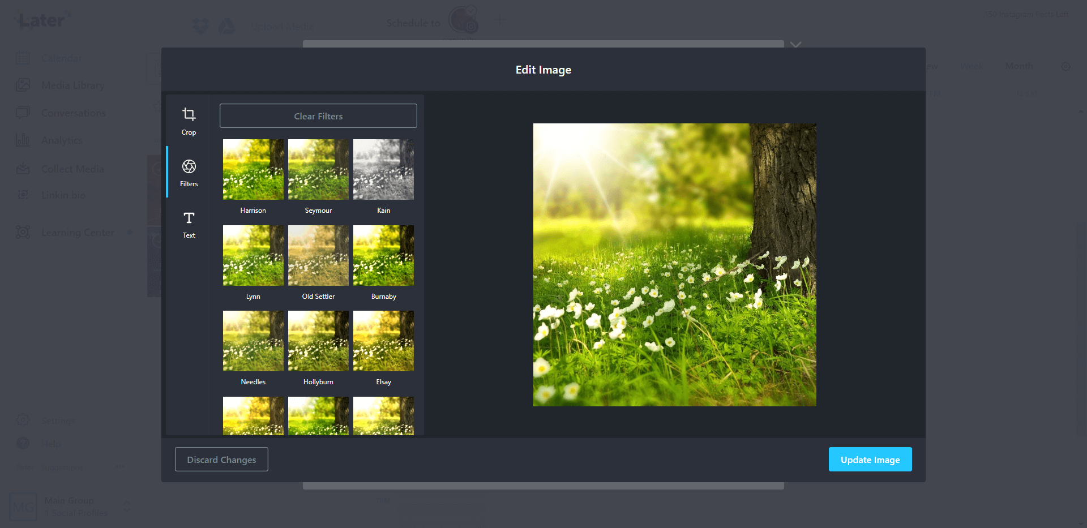The height and width of the screenshot is (528, 1087).
Task: Click the chevron above the dialog
Action: 796,45
